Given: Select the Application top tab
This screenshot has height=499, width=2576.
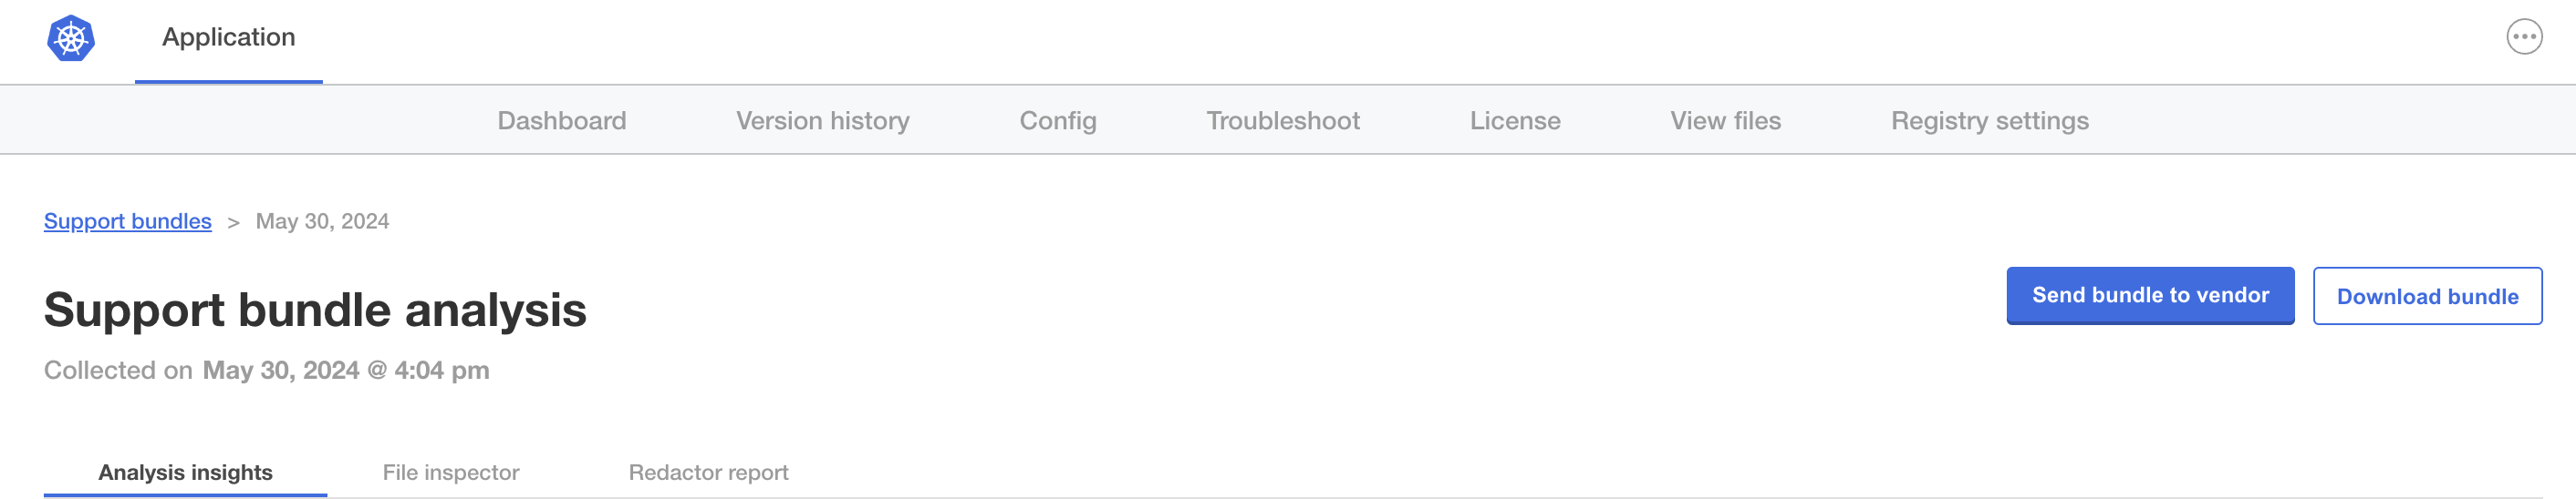Looking at the screenshot, I should [x=229, y=38].
